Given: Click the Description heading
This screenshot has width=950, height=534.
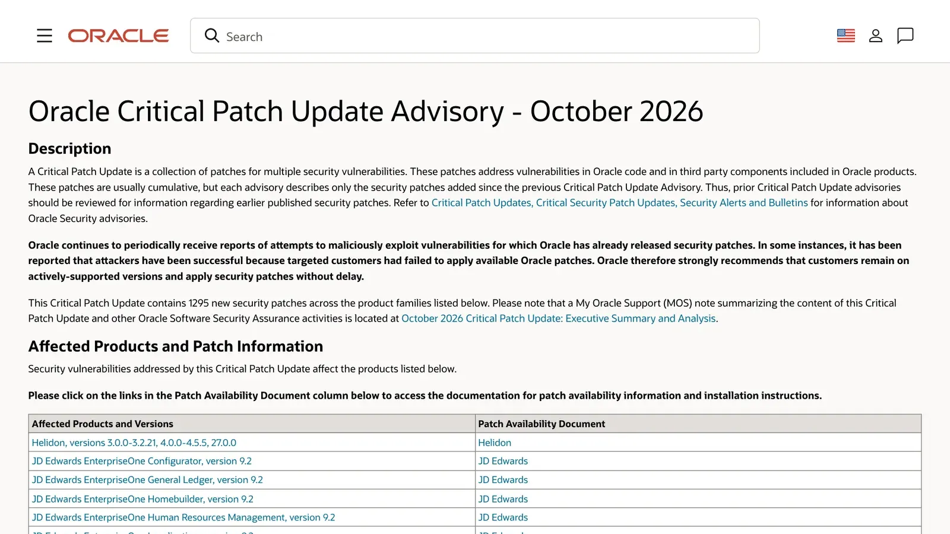Looking at the screenshot, I should coord(70,148).
